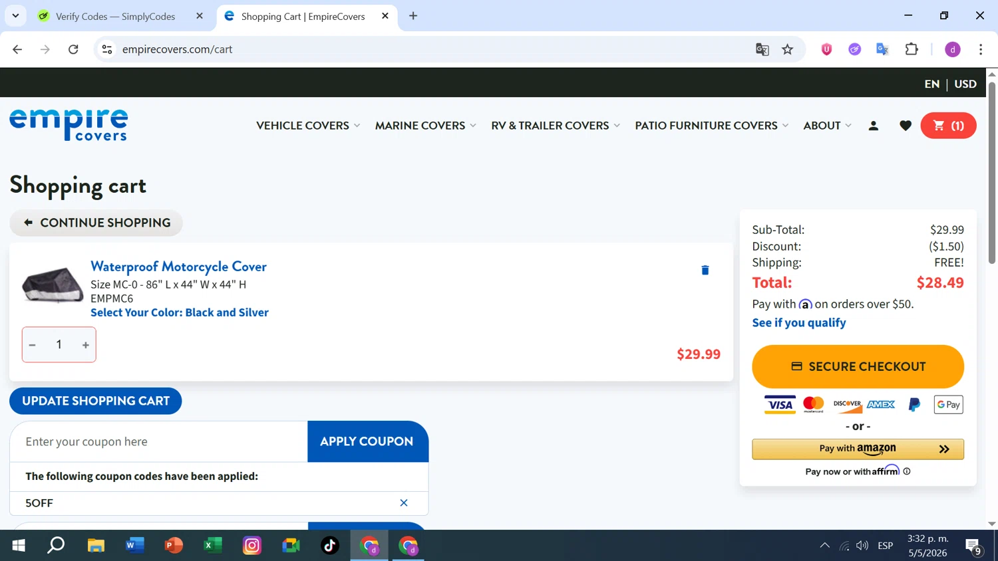Focus the coupon code input field
Image resolution: width=998 pixels, height=561 pixels.
pos(159,441)
